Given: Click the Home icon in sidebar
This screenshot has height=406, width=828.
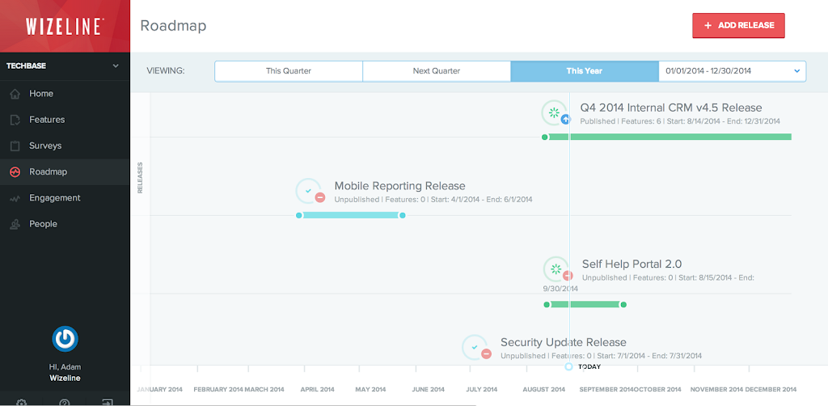Looking at the screenshot, I should point(15,94).
